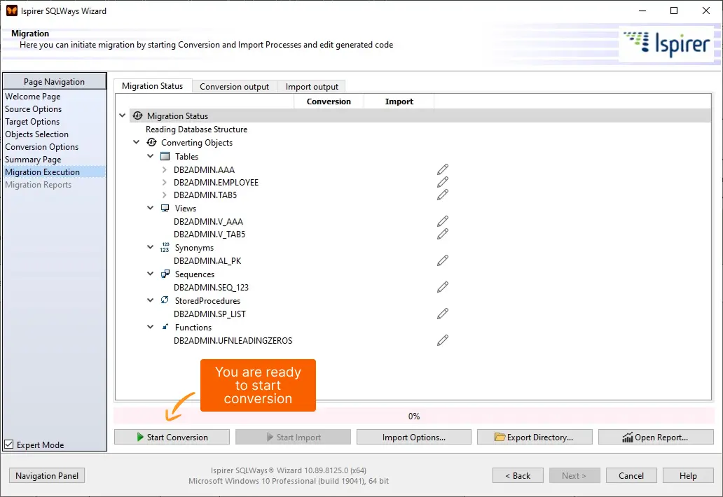723x497 pixels.
Task: Expand the DB2ADMIN.AAA table node
Action: (x=164, y=169)
